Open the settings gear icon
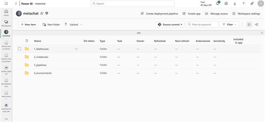The image size is (265, 122). coord(226,4)
